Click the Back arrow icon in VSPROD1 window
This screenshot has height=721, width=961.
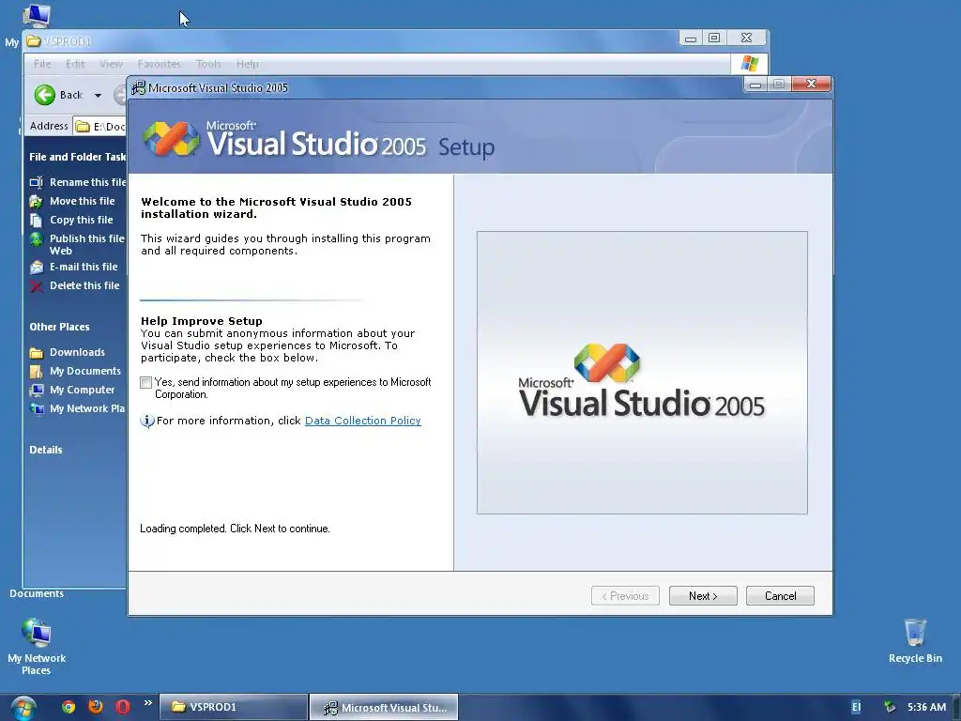click(45, 95)
